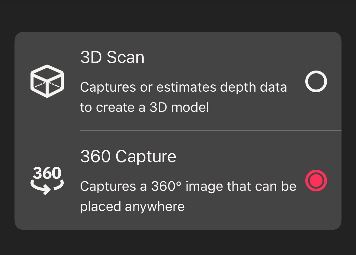Click the "placed anywhere" text line
The width and height of the screenshot is (356, 255).
[132, 207]
